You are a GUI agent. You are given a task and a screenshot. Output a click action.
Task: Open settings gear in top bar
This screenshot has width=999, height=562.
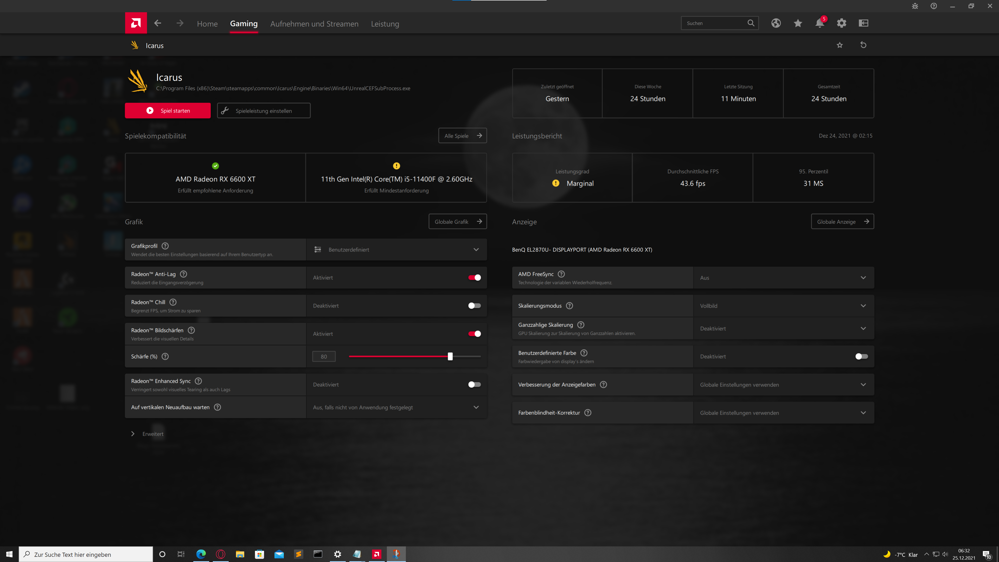pos(842,23)
